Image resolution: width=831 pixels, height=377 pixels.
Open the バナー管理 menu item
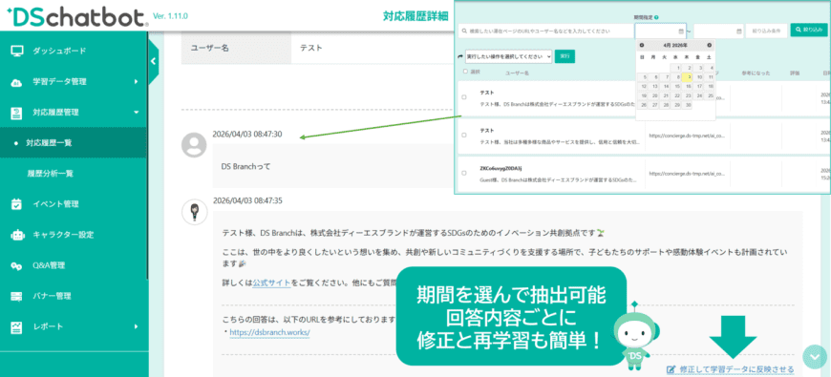[74, 296]
